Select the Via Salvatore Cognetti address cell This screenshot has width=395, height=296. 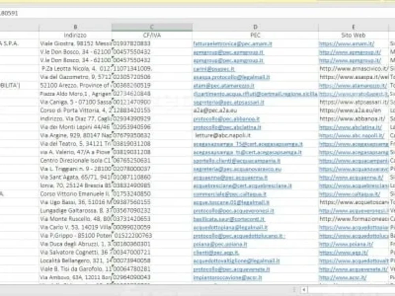(x=75, y=252)
